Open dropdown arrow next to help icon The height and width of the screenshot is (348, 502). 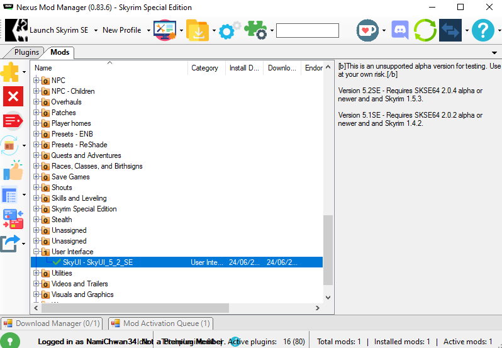click(499, 31)
